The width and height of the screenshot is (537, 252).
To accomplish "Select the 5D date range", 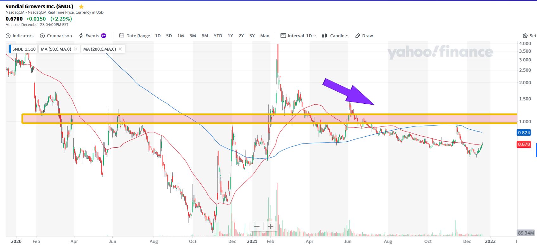I will [169, 36].
